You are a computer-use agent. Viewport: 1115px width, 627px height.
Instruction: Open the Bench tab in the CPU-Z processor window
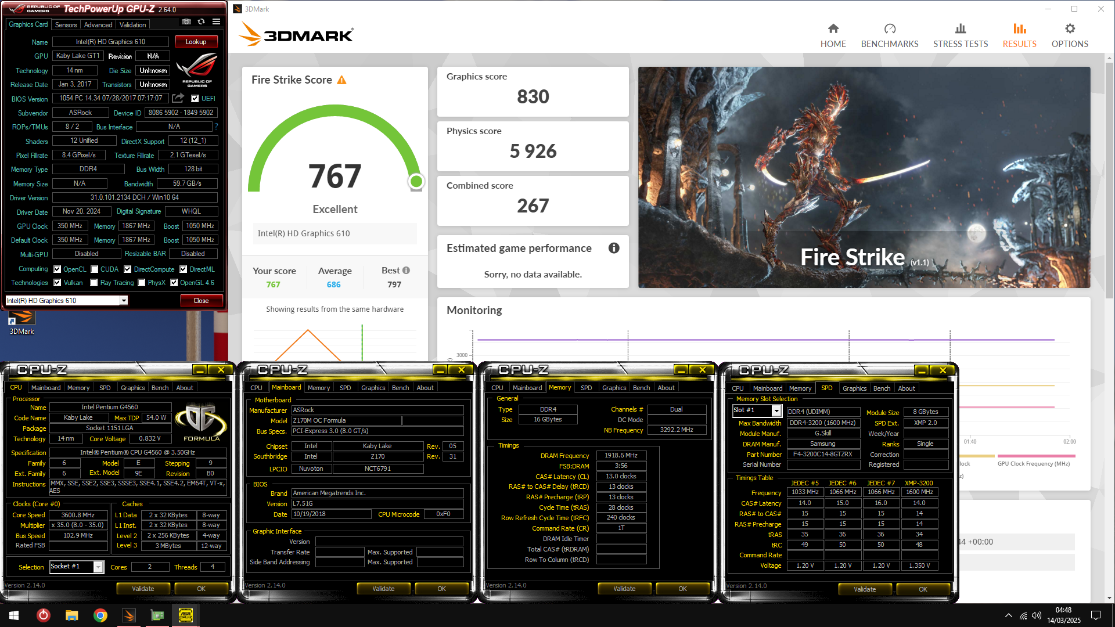(x=160, y=388)
